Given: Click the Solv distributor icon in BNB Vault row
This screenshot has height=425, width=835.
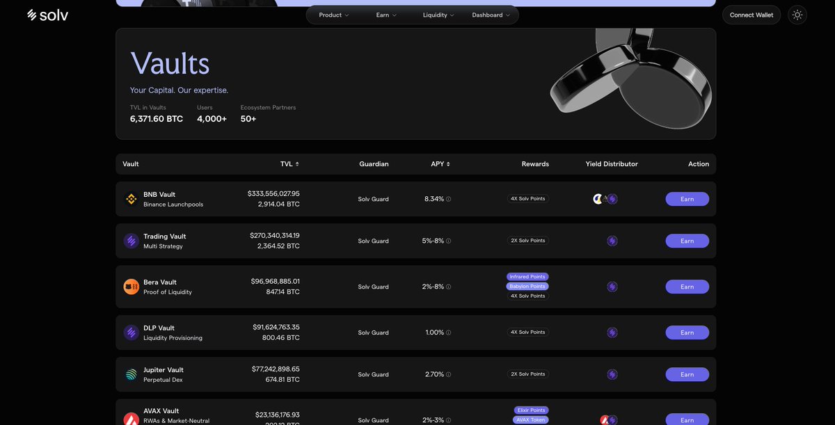Looking at the screenshot, I should click(x=612, y=199).
